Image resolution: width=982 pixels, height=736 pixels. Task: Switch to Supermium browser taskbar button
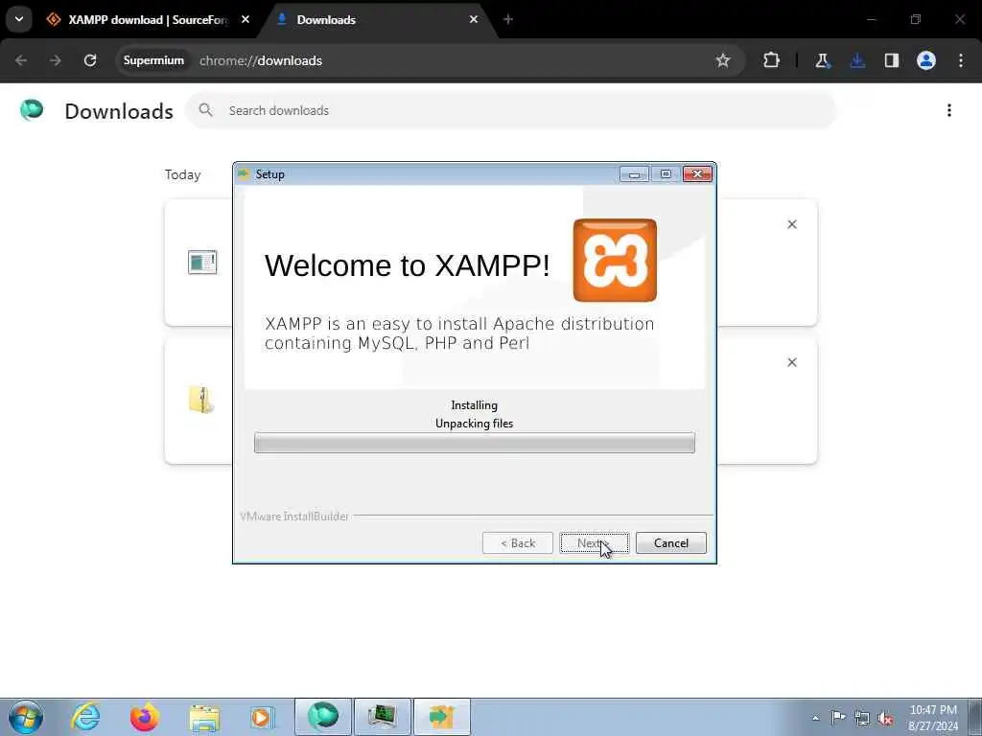pos(323,717)
